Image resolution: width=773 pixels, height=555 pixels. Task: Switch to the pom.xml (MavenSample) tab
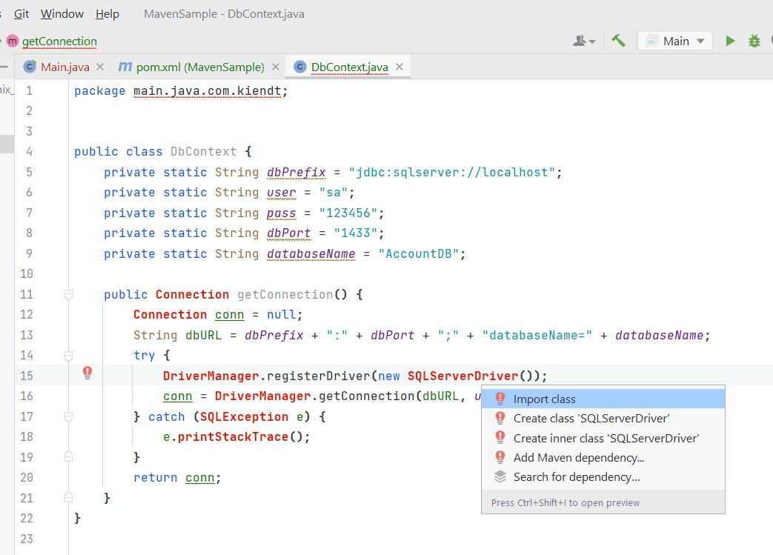200,67
